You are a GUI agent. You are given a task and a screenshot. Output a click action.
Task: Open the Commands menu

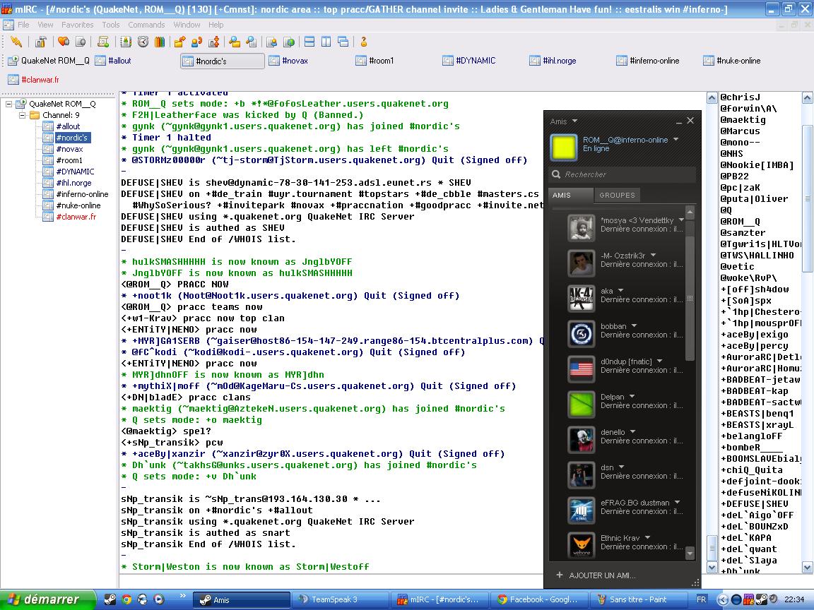[x=146, y=25]
